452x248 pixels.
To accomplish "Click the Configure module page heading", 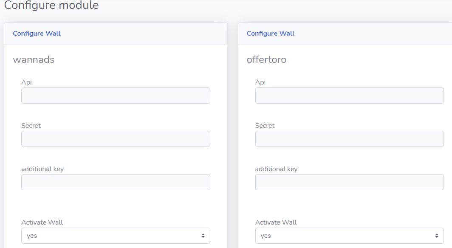I will (51, 6).
